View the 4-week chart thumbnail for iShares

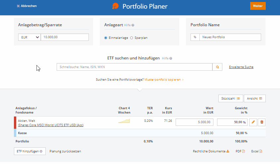coord(124,122)
